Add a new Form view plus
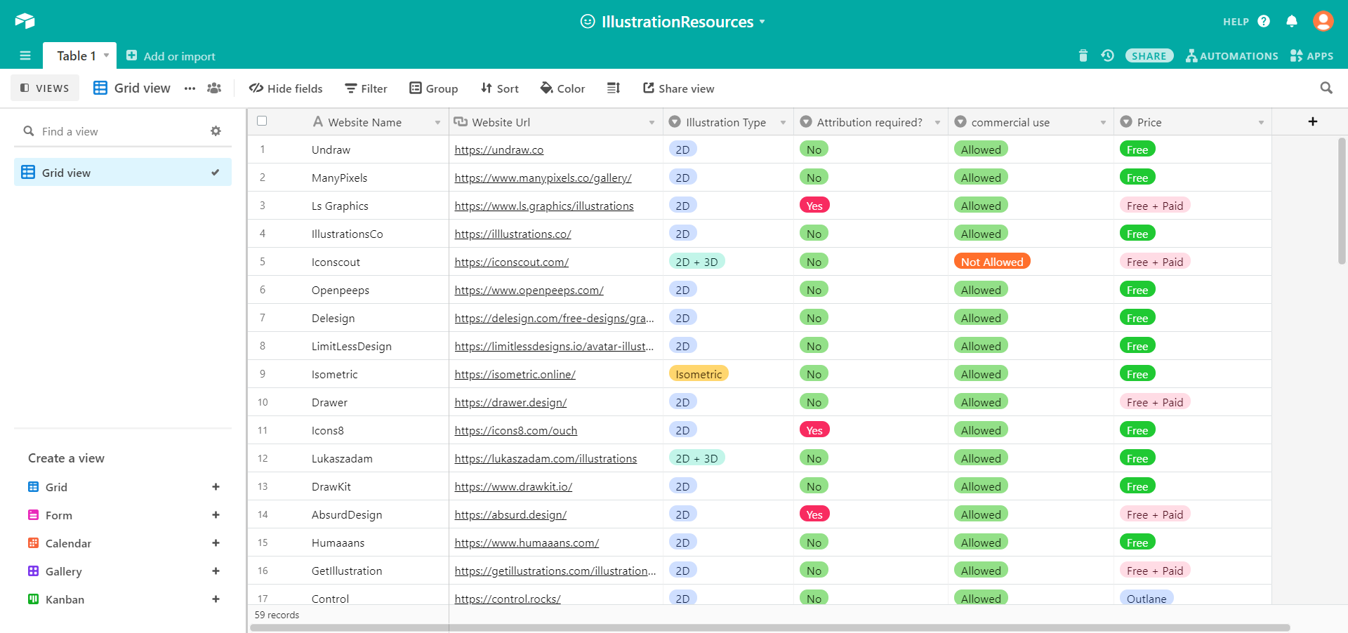 [x=216, y=514]
